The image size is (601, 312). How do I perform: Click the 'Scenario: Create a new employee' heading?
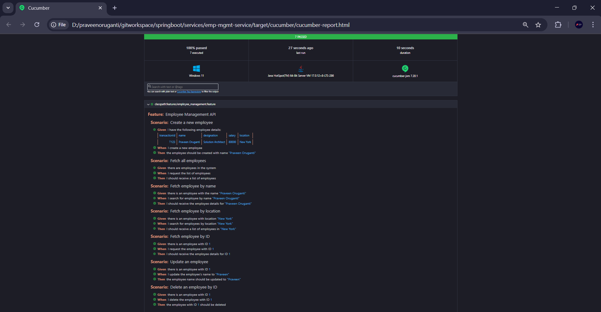[182, 123]
